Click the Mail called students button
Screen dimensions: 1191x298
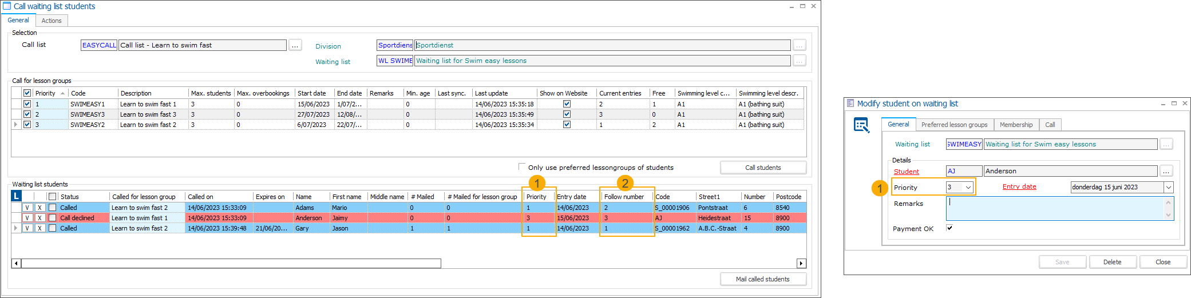click(762, 279)
